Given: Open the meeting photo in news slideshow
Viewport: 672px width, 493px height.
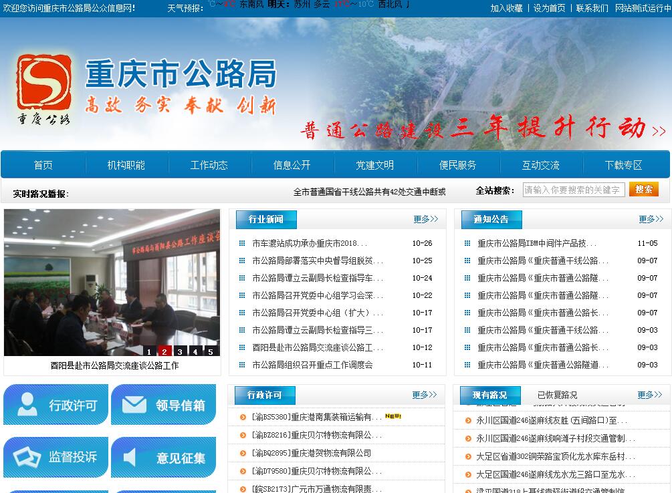Looking at the screenshot, I should coord(112,281).
